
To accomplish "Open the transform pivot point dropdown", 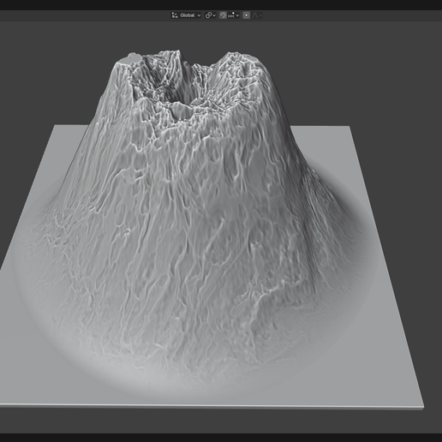I will click(x=211, y=15).
